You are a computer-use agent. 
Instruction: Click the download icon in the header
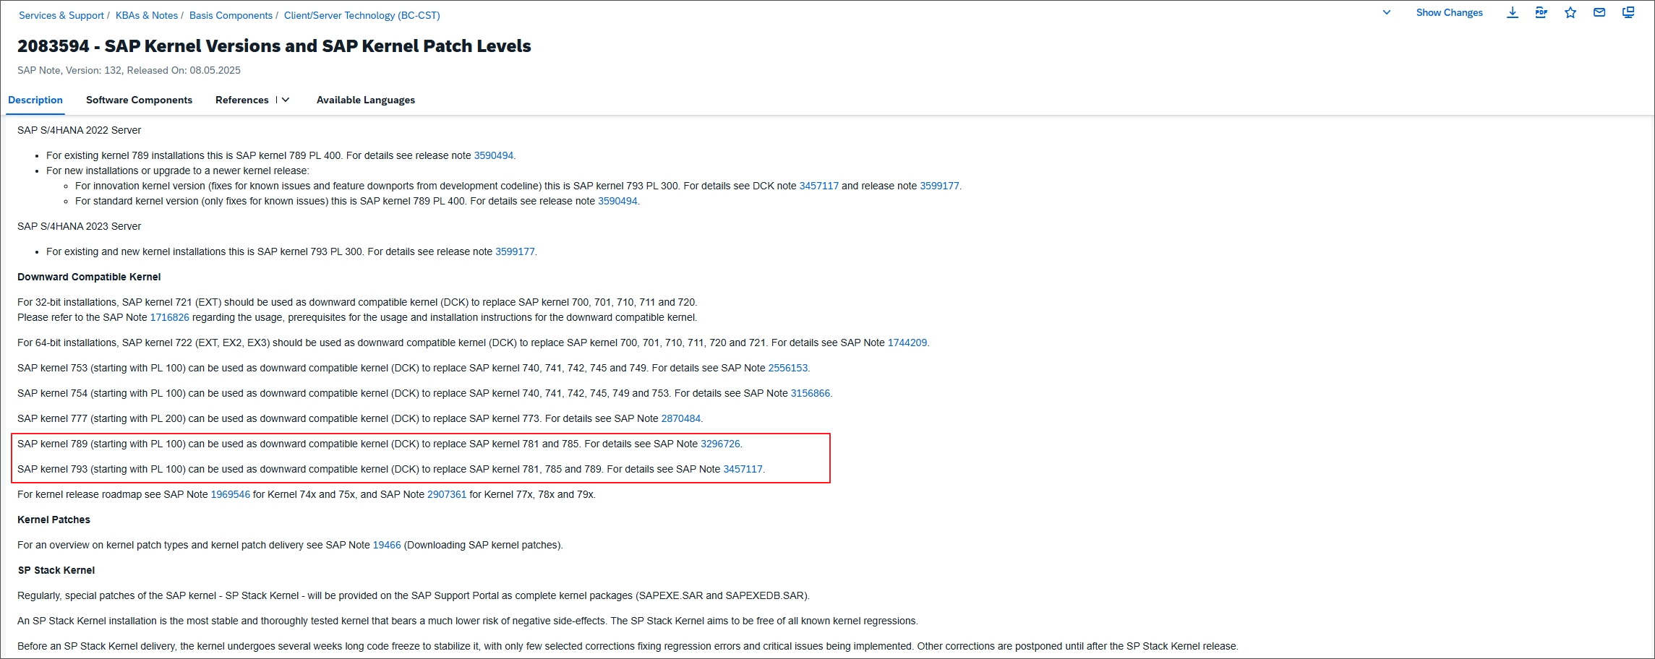[1512, 12]
